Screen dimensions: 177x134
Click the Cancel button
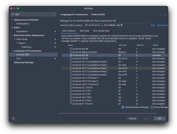point(132,118)
